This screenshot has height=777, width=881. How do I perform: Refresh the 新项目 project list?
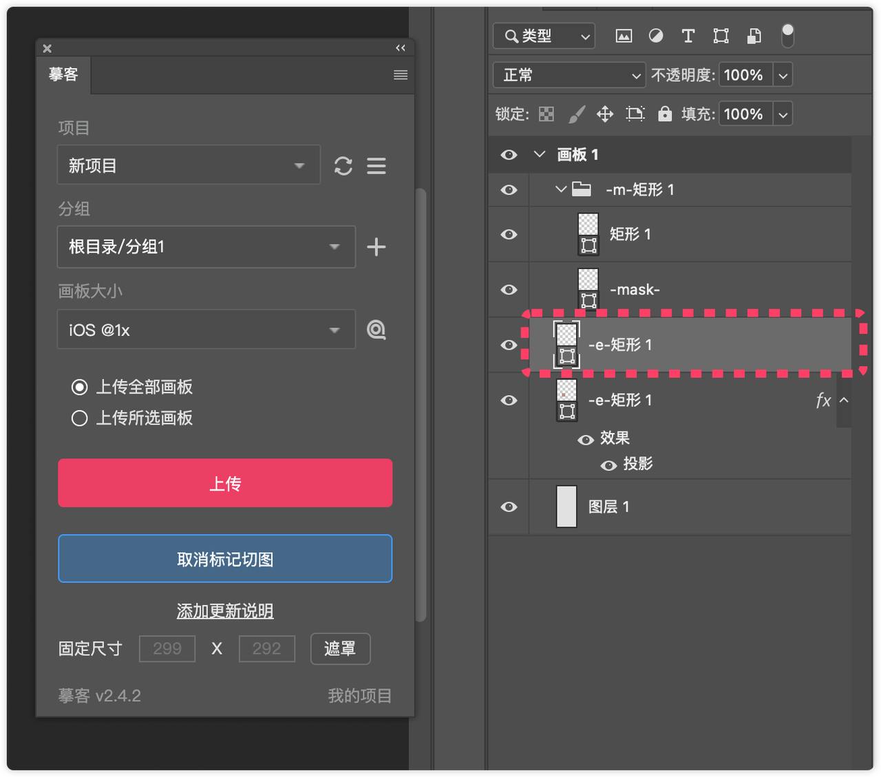tap(343, 165)
